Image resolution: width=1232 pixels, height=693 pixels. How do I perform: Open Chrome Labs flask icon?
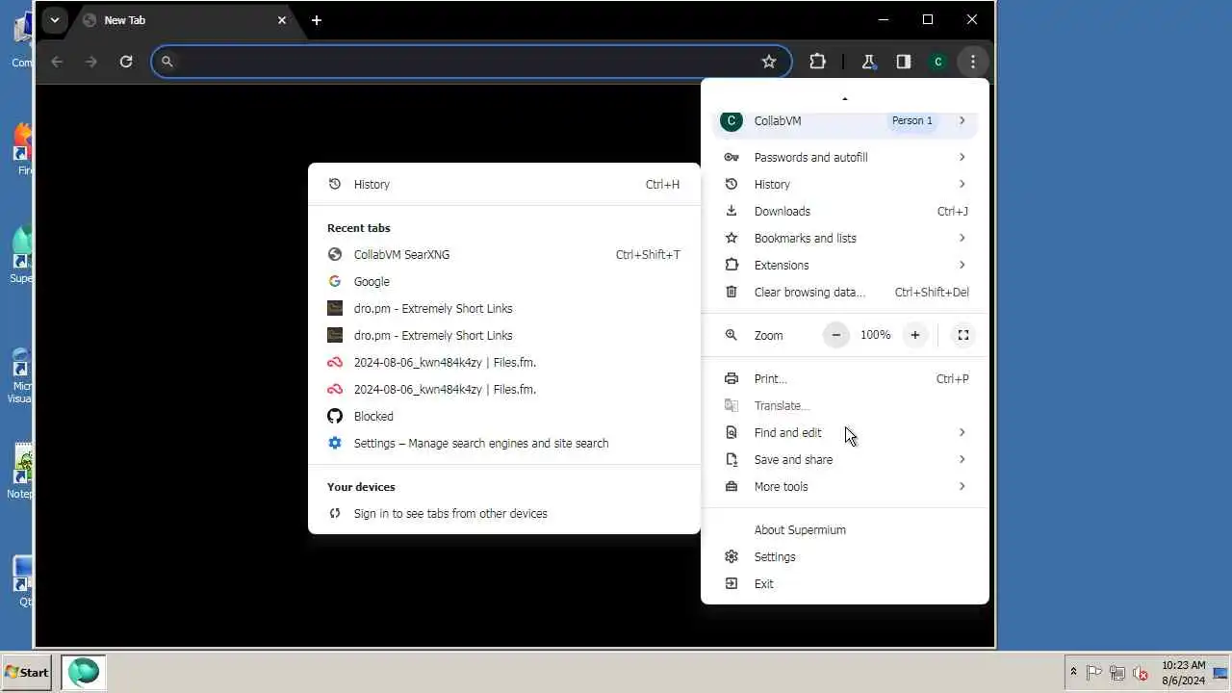pos(868,62)
